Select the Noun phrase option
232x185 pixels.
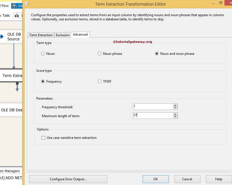pyautogui.click(x=99, y=53)
